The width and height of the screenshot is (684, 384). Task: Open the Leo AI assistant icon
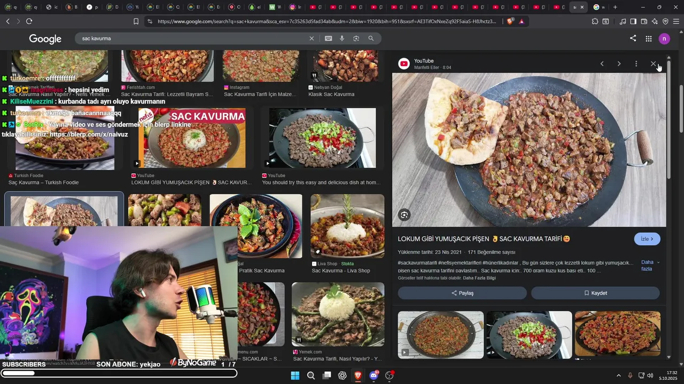[x=655, y=21]
